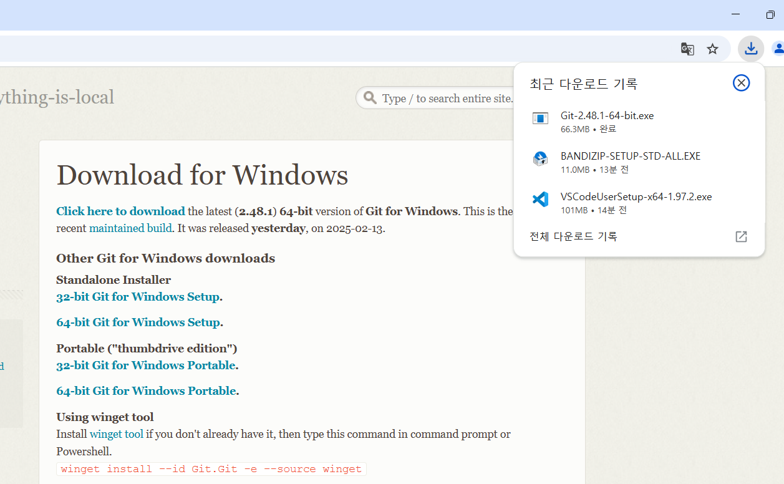
Task: Click the VS Code setup file icon
Action: (x=540, y=200)
